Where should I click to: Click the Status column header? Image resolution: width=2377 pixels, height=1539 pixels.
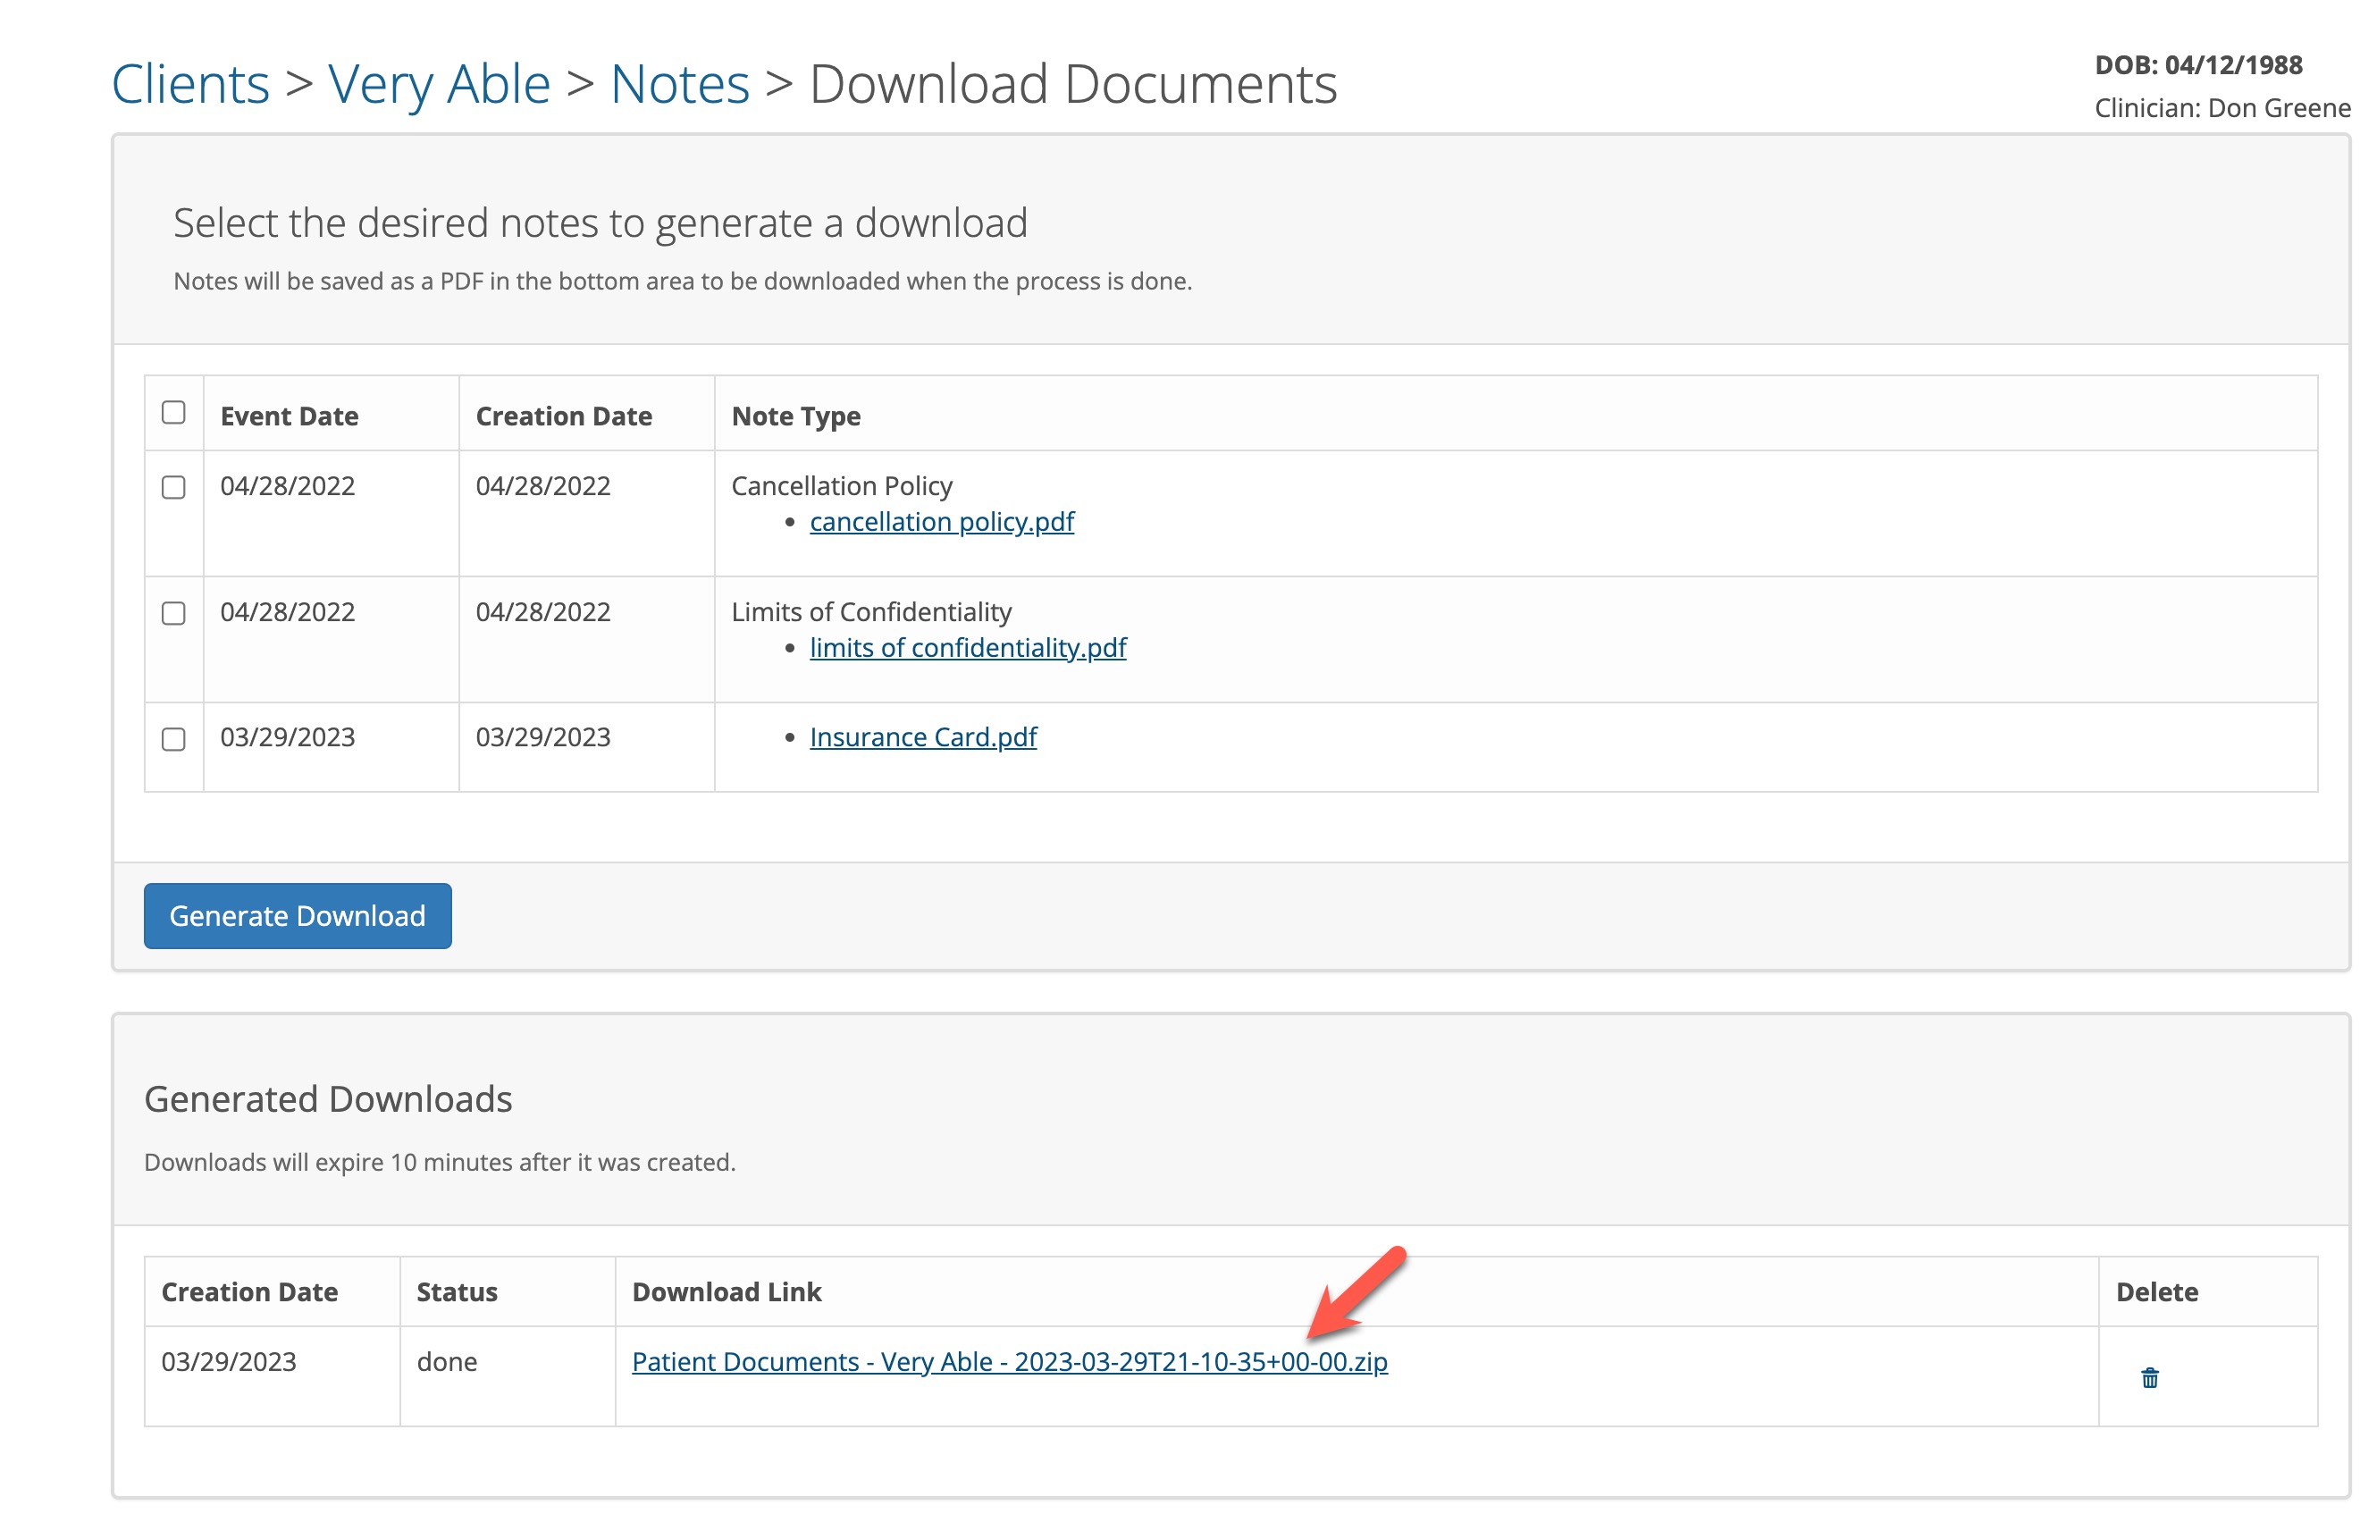(456, 1291)
